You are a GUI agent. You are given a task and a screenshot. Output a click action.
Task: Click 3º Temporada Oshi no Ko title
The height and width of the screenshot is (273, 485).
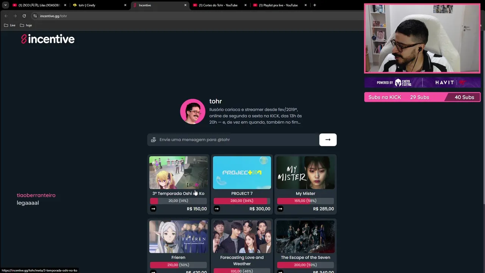(x=178, y=193)
